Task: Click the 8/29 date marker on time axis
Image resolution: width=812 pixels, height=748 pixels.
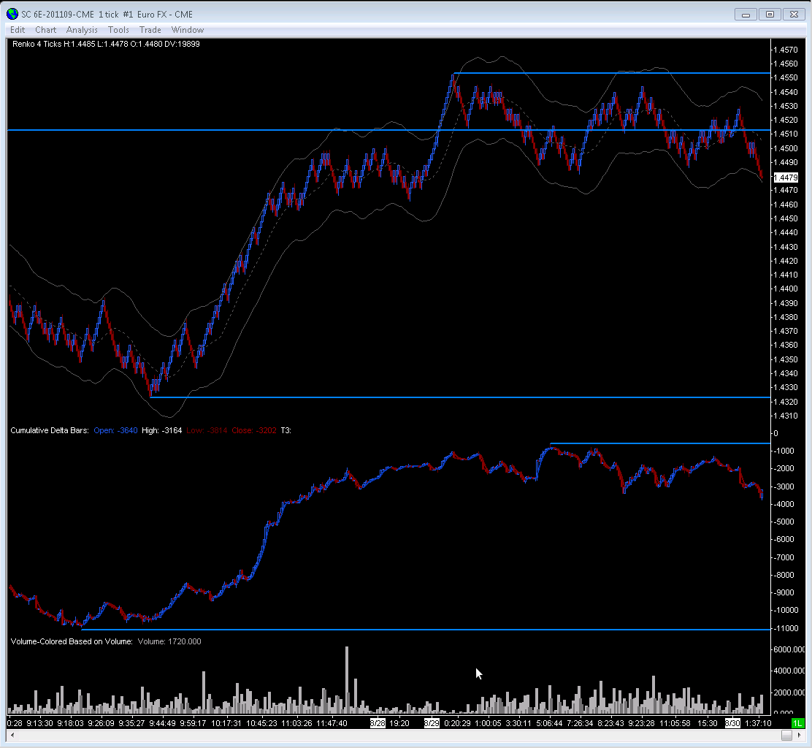Action: tap(432, 723)
